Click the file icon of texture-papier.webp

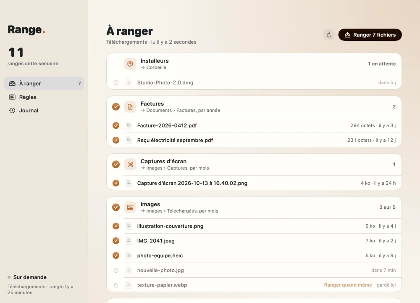[129, 285]
